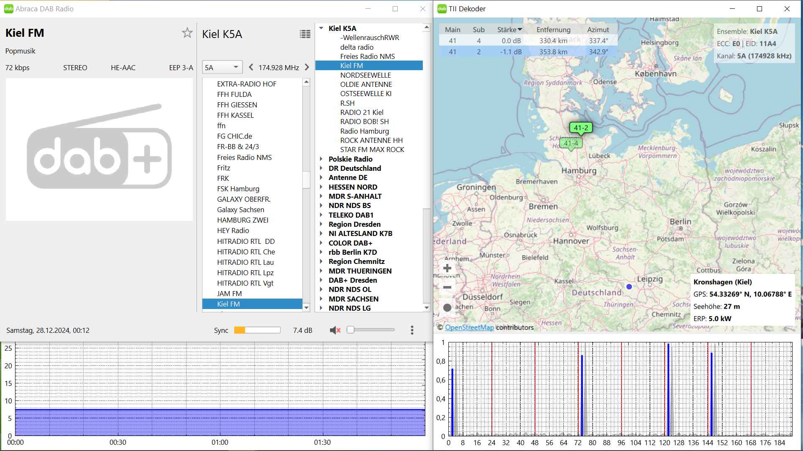Select delta radio in ensemble tree
803x451 pixels.
click(x=357, y=47)
